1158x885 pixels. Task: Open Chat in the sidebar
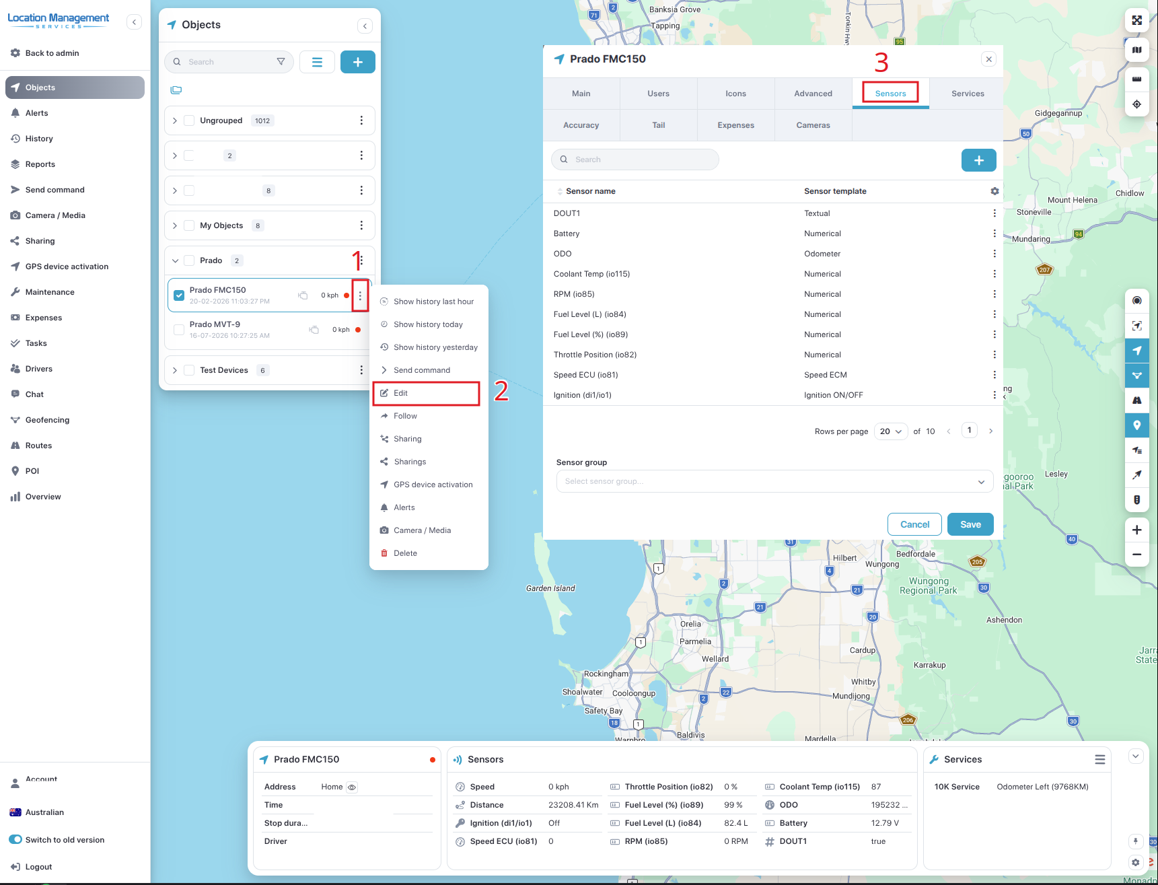(x=34, y=394)
